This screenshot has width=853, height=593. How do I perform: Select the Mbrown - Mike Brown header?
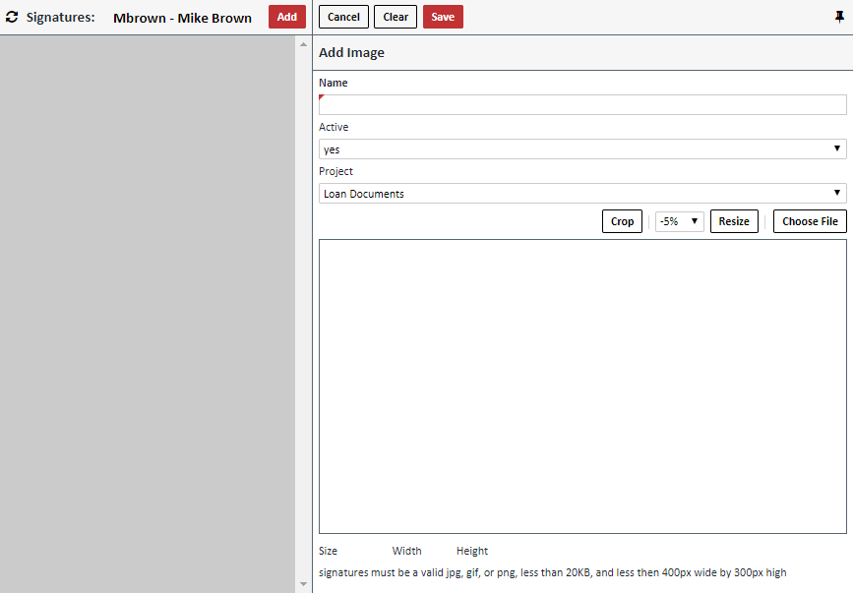point(183,17)
